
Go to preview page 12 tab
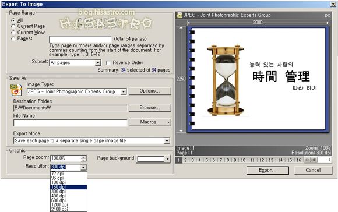pos(262,160)
